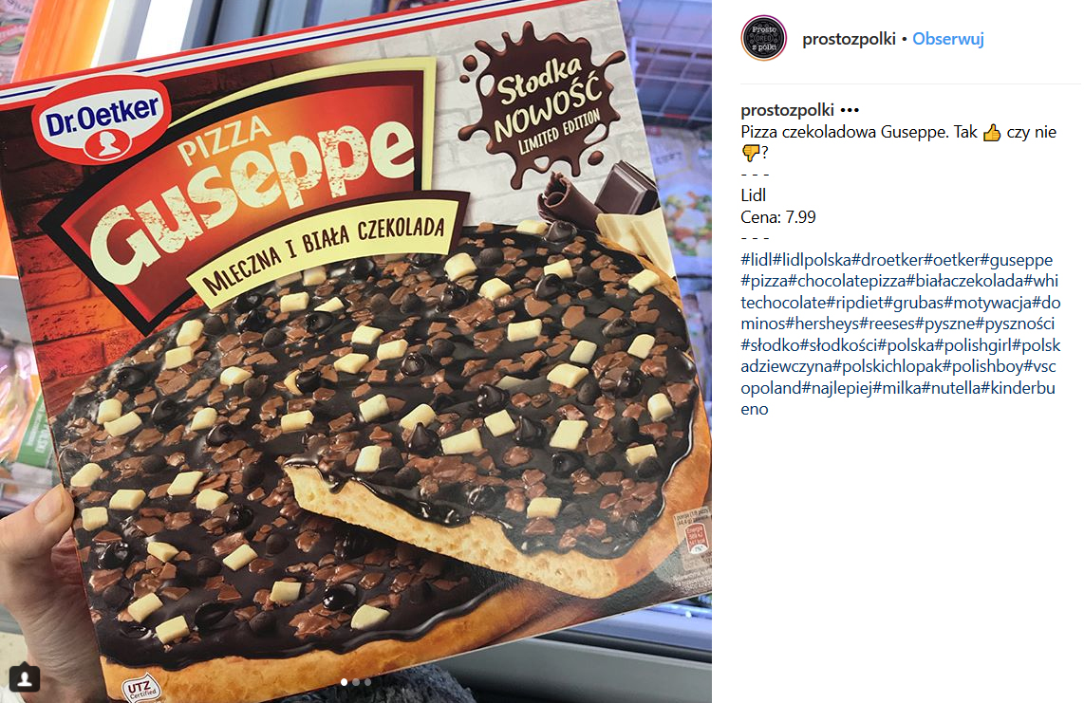Image resolution: width=1084 pixels, height=703 pixels.
Task: Open the three-dot options next to caption username
Action: coord(850,110)
